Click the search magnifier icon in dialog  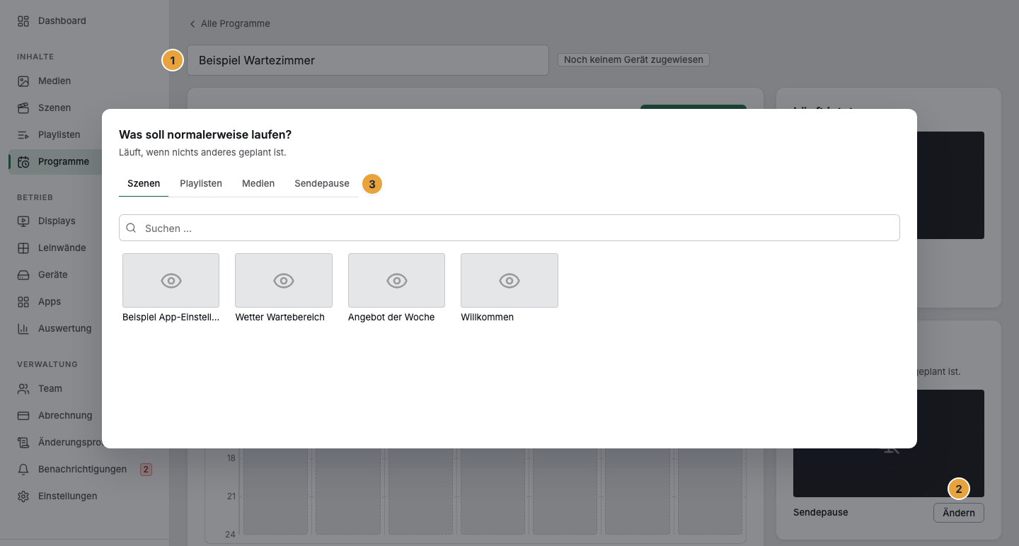(x=132, y=228)
